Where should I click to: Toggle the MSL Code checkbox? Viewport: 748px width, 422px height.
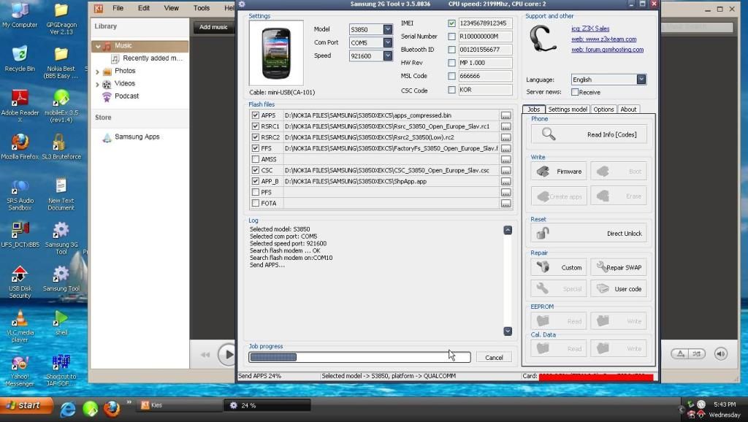click(x=451, y=76)
